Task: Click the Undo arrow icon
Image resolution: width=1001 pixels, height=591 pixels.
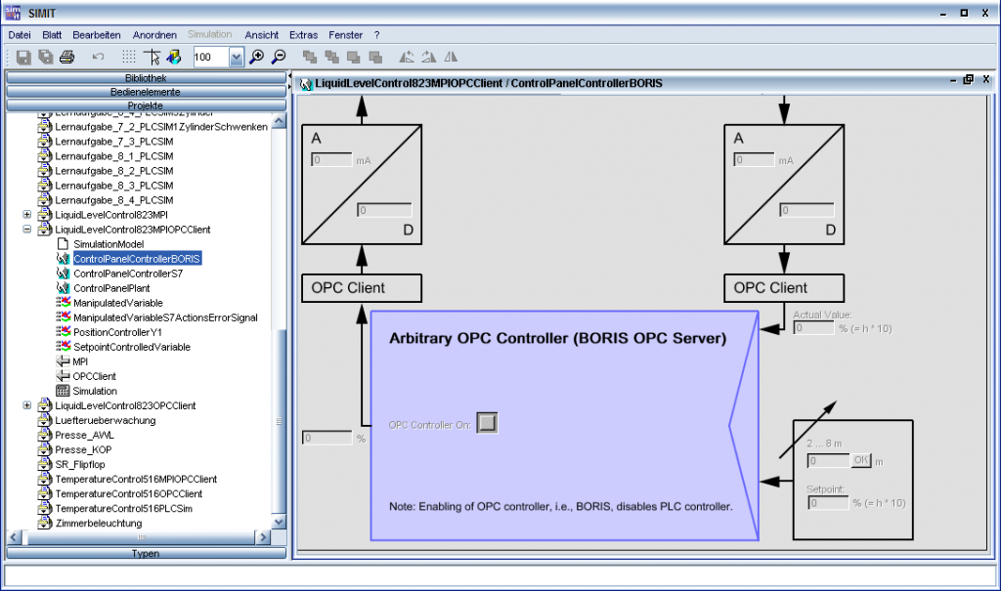Action: click(98, 58)
